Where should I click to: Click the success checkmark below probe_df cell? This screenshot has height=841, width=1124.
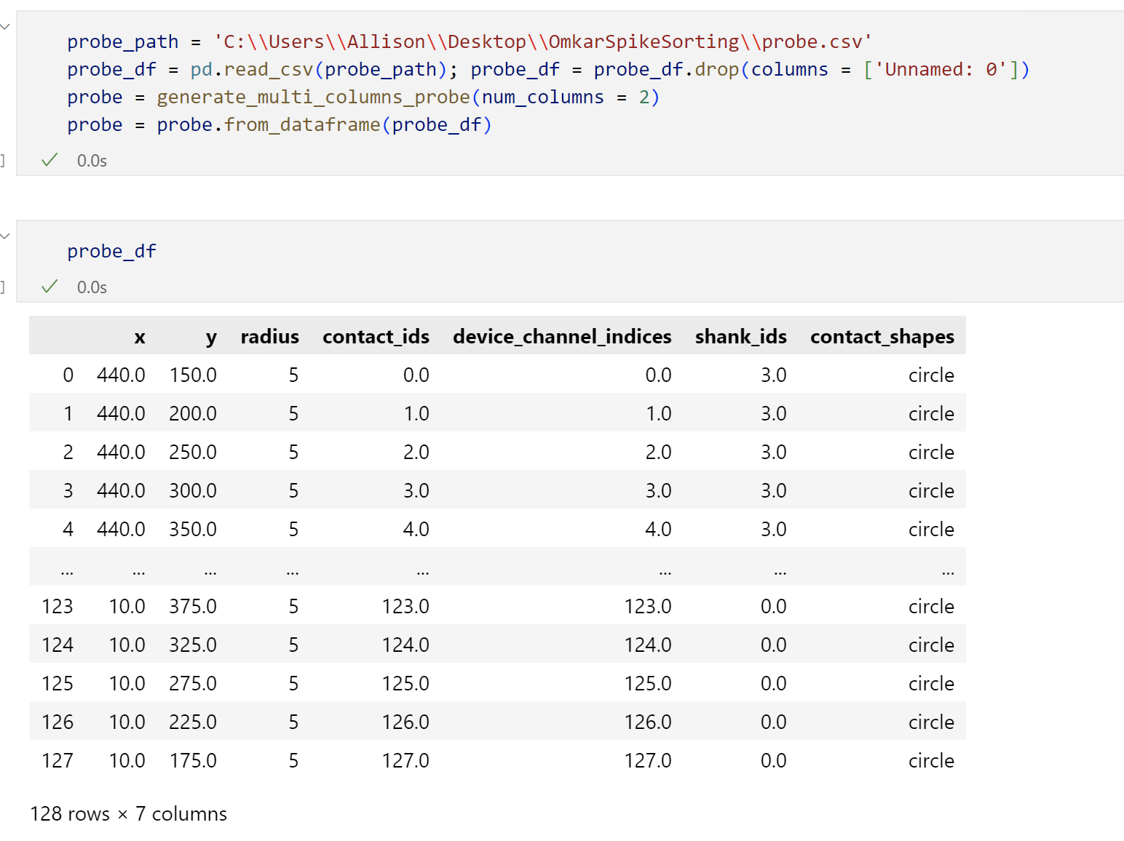tap(49, 287)
